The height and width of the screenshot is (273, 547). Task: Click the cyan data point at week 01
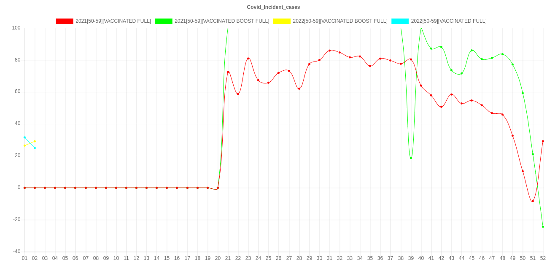click(x=24, y=137)
